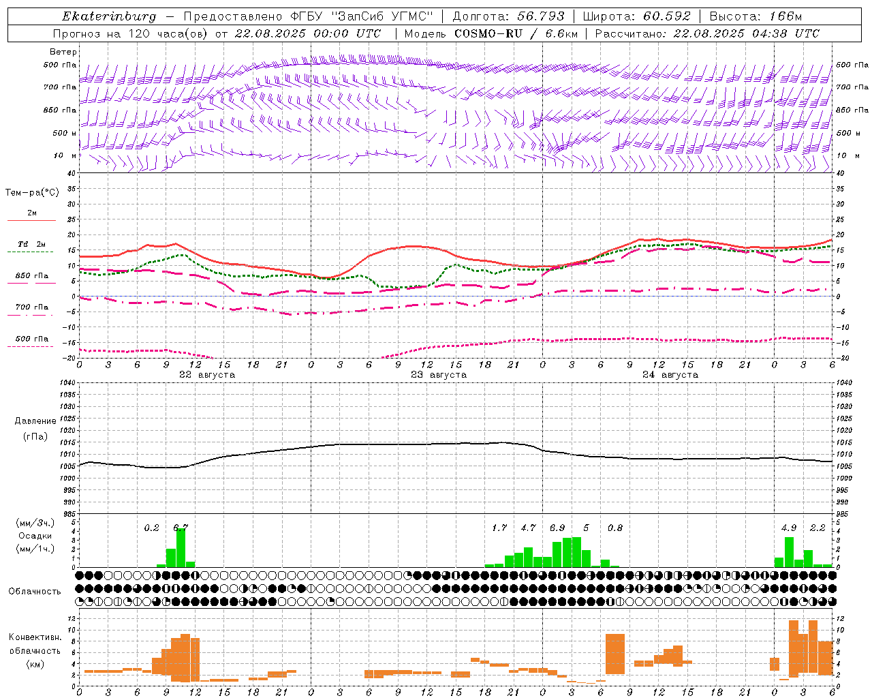The width and height of the screenshot is (872, 698).
Task: Click the Облачность cloud cover label
Action: [x=35, y=591]
